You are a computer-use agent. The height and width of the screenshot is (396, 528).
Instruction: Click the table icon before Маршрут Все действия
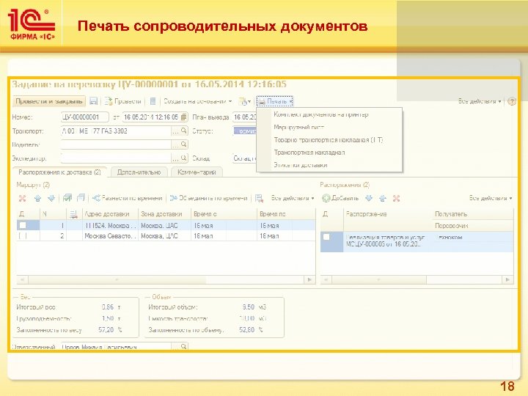[x=259, y=198]
